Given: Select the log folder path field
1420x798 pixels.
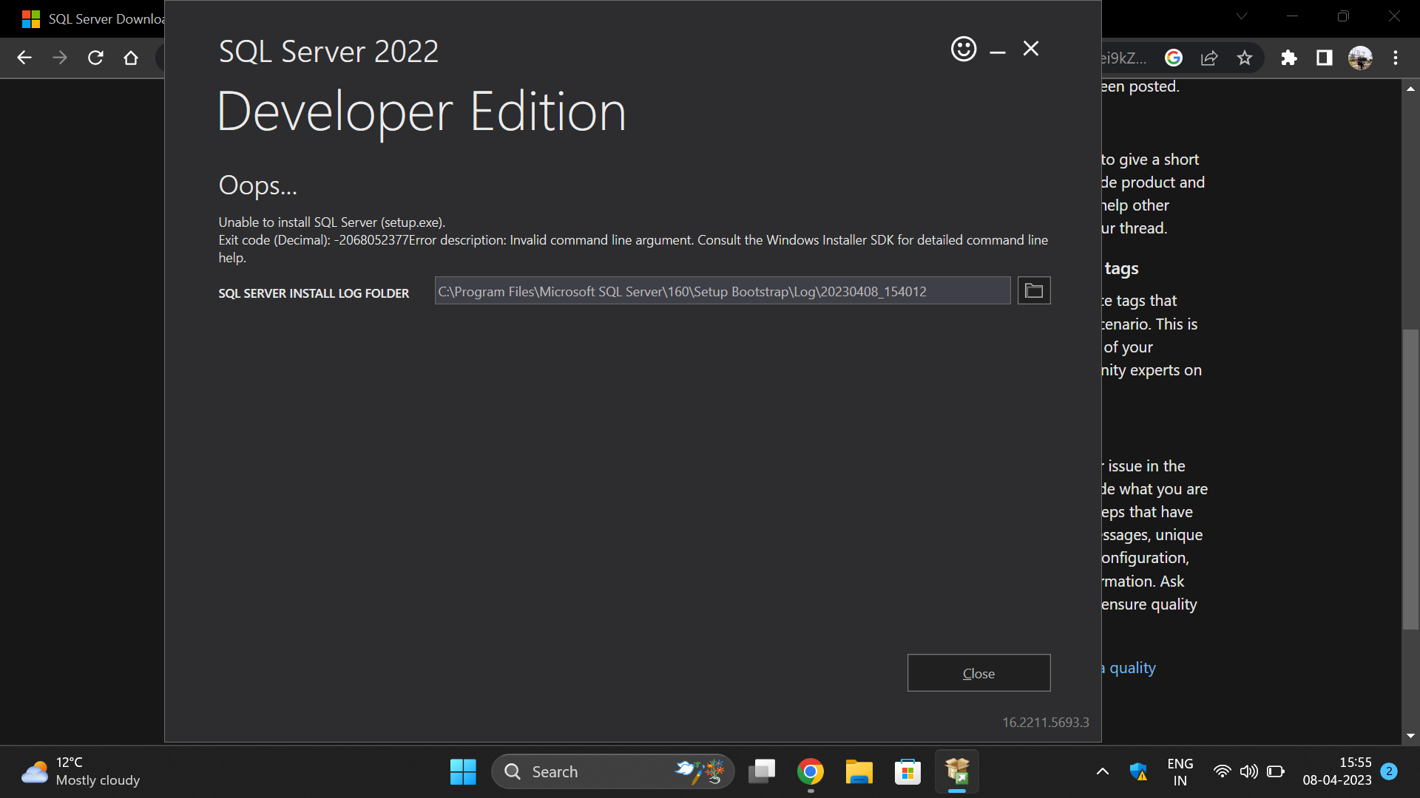Looking at the screenshot, I should pos(721,291).
